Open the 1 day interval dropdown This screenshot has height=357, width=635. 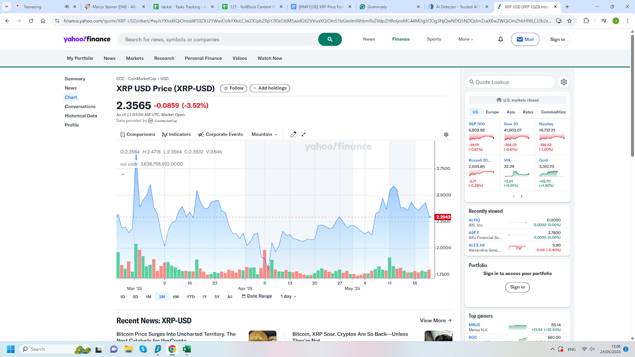pos(289,296)
